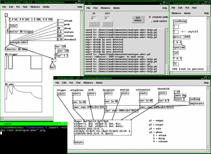The height and width of the screenshot is (154, 211).
Task: Click the threshold number box showing 0.99
Action: point(61,40)
